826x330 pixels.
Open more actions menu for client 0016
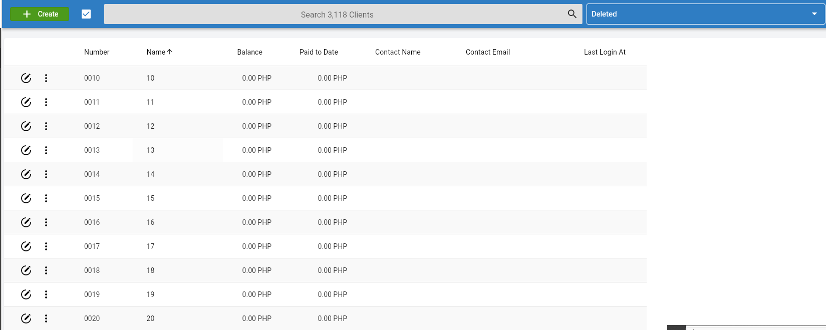pos(46,222)
